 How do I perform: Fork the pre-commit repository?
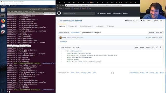(156, 21)
